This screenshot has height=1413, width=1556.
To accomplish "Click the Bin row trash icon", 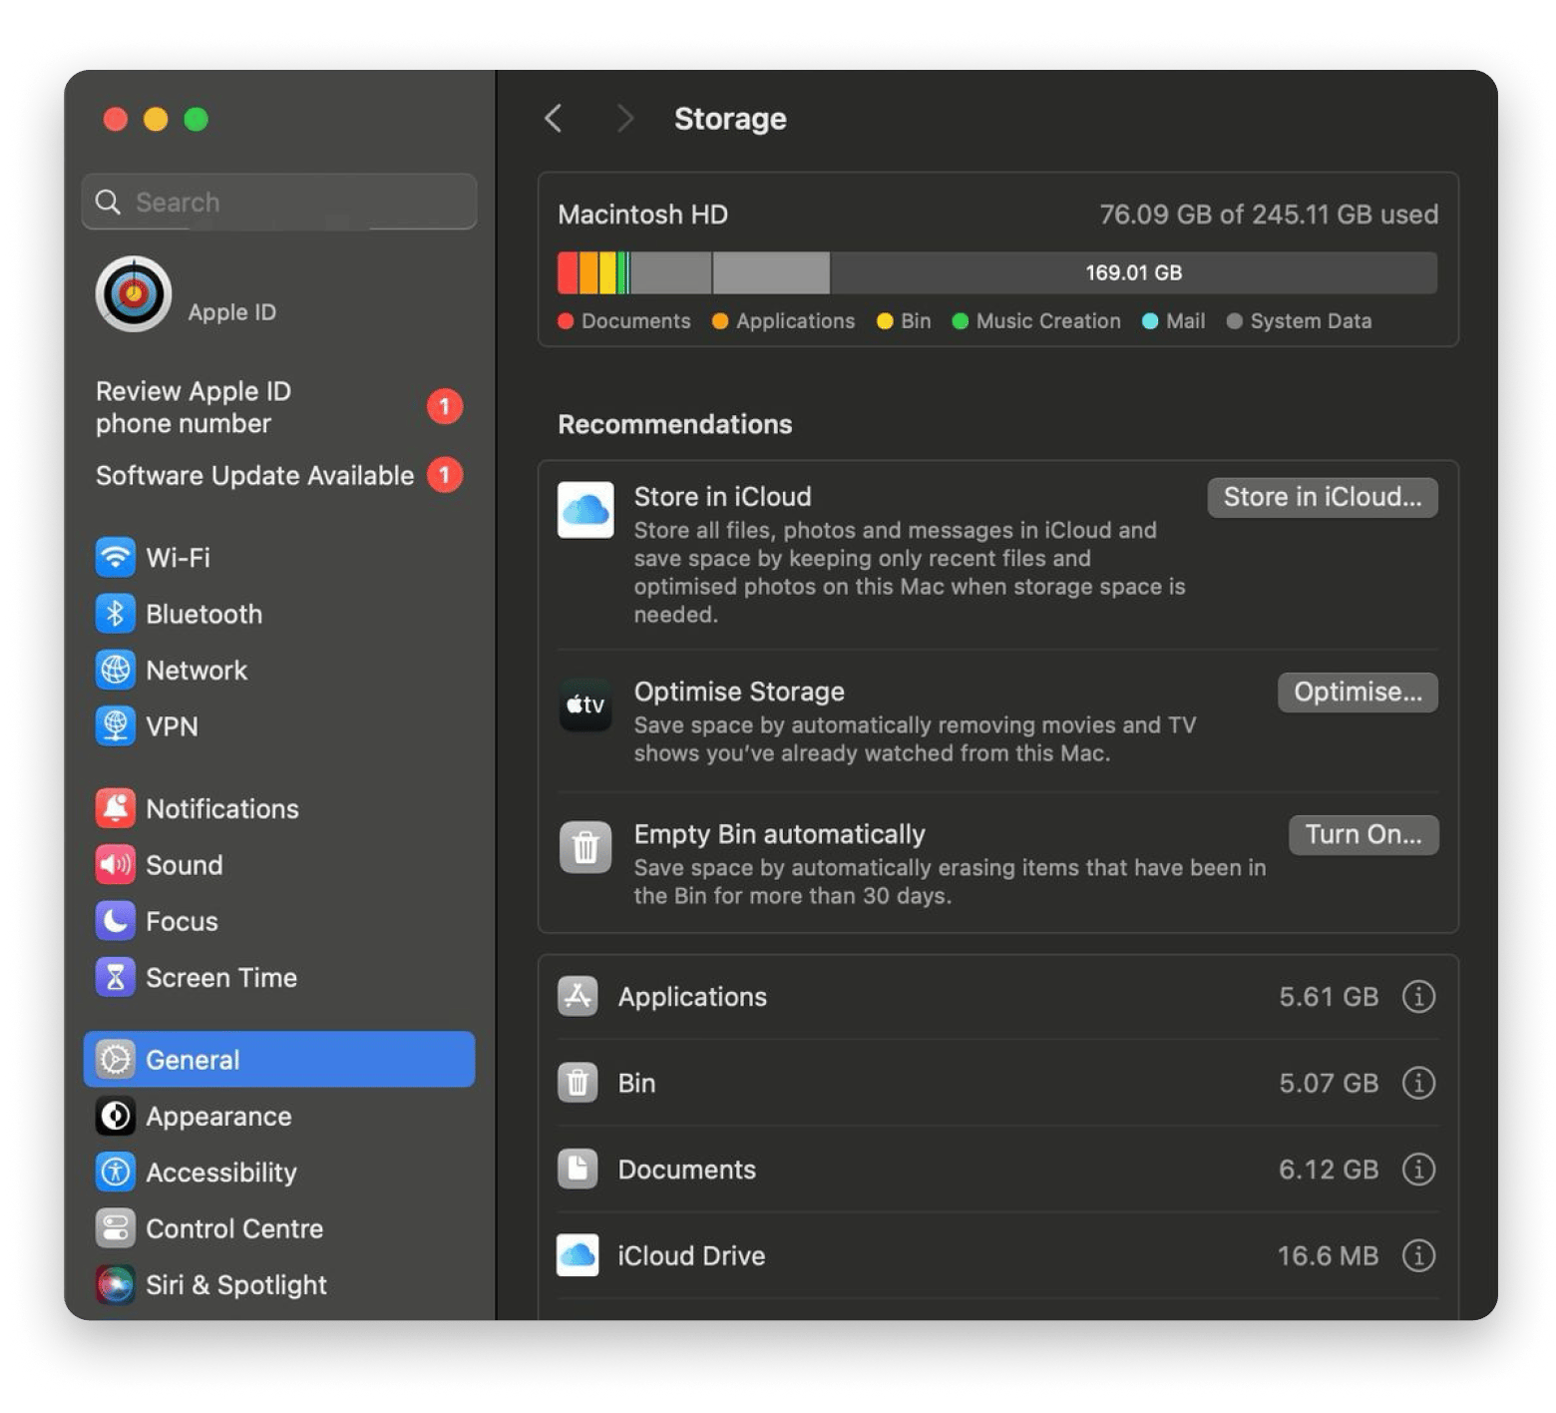I will [578, 1083].
